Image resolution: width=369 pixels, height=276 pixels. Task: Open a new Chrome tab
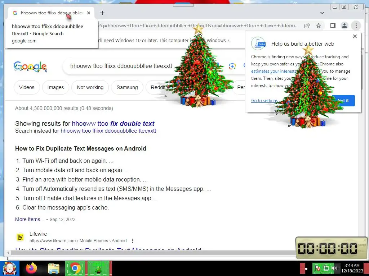[x=102, y=13]
